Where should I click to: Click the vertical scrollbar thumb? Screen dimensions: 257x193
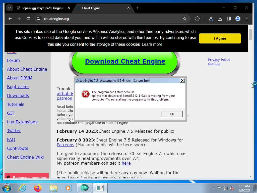[x=250, y=34]
